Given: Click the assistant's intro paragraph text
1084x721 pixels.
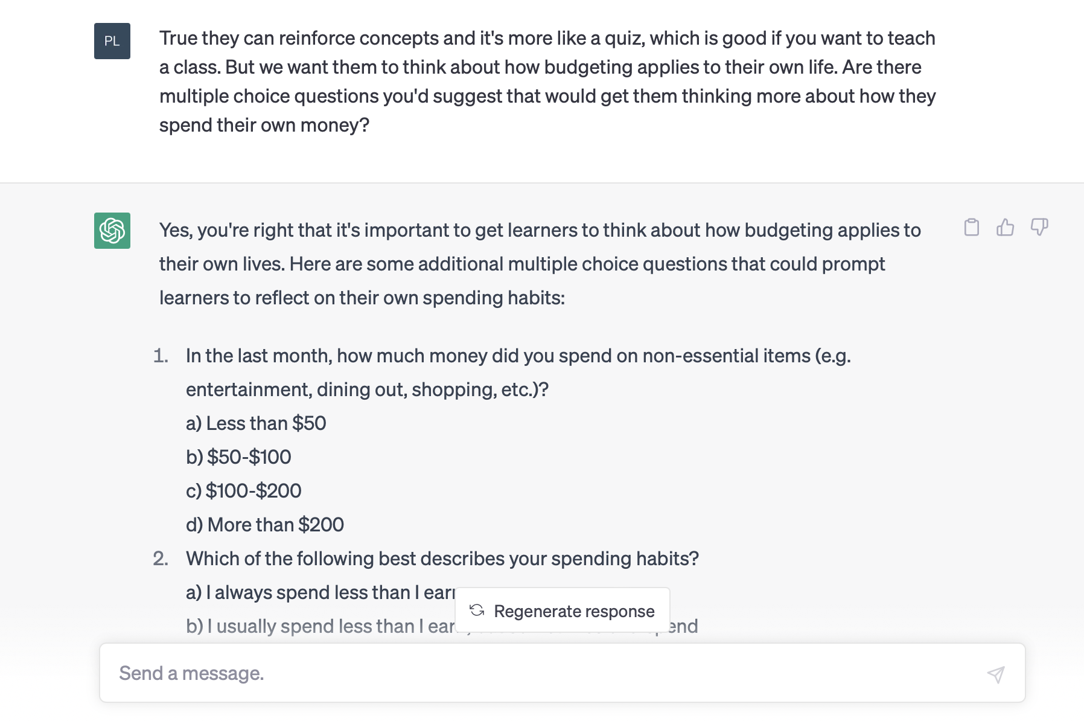Looking at the screenshot, I should pos(540,264).
